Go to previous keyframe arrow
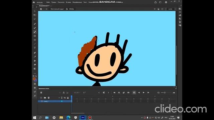 [99, 93]
